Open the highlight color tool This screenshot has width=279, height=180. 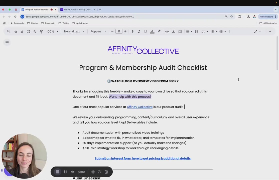tap(159, 31)
